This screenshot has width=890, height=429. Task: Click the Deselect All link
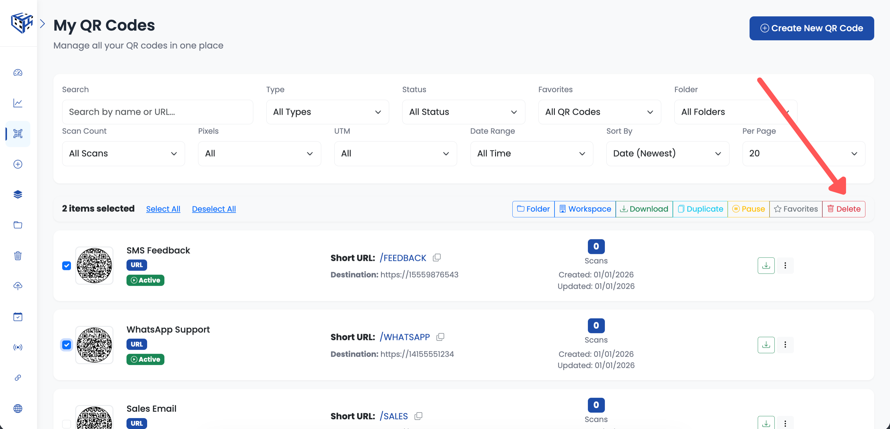point(214,209)
